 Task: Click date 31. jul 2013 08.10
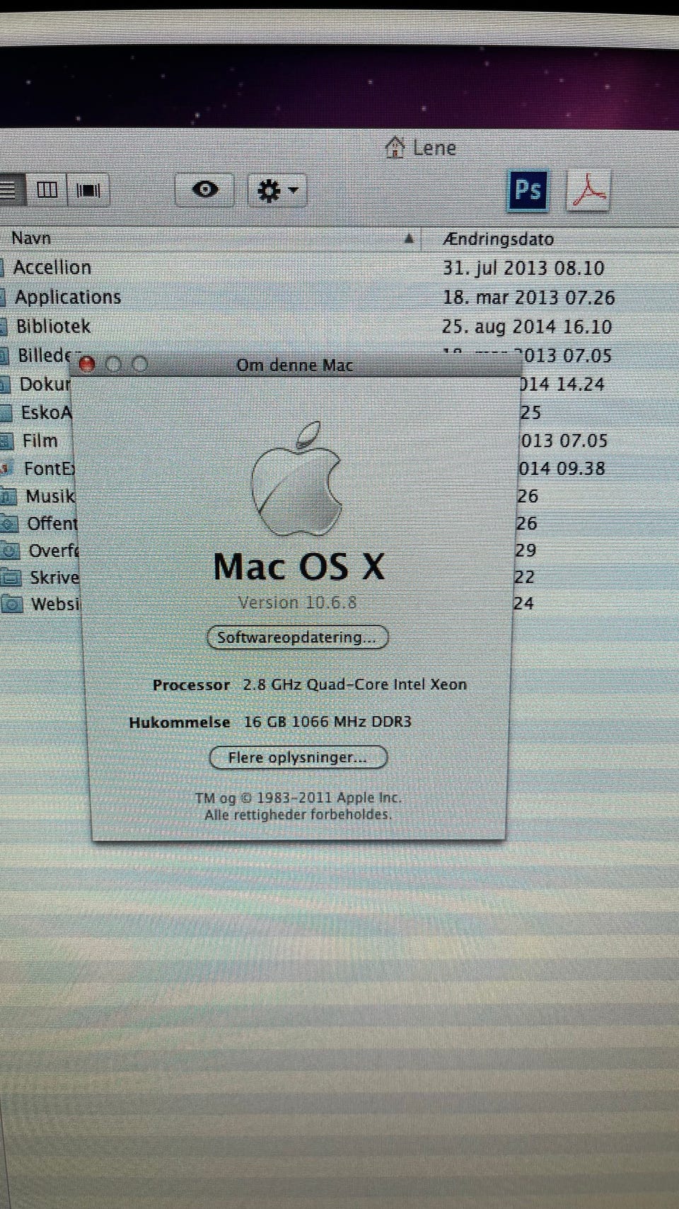point(523,268)
